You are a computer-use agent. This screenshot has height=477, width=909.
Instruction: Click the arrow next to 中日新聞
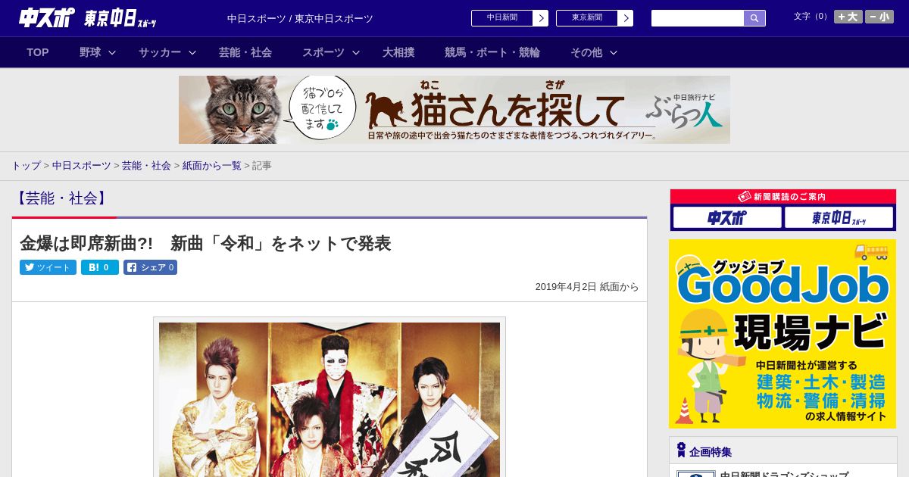coord(541,18)
